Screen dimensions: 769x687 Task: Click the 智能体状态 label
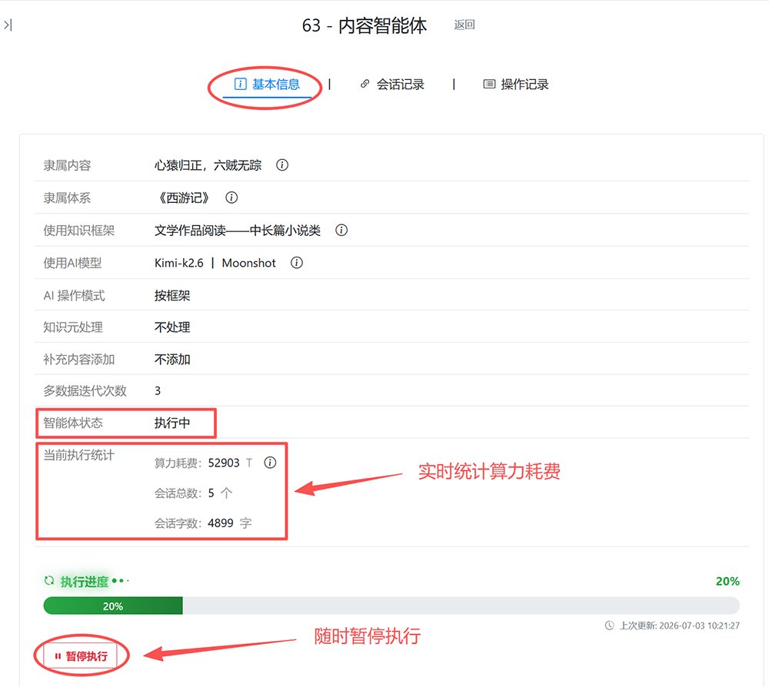click(x=72, y=423)
